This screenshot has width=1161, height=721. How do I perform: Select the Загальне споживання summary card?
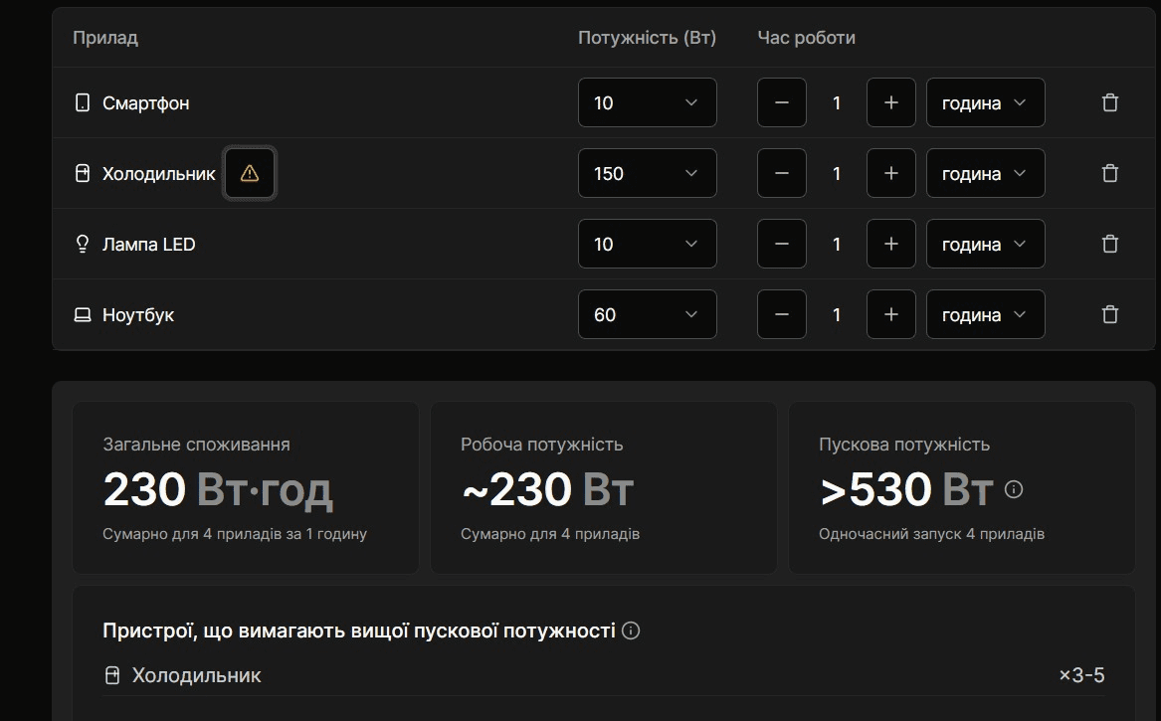coord(246,488)
